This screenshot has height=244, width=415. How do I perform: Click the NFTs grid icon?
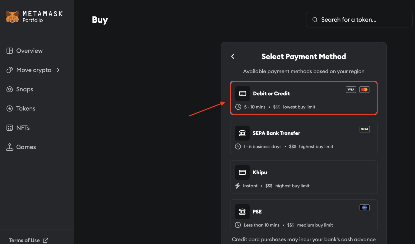coord(10,128)
